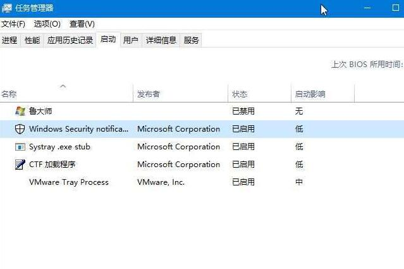This screenshot has height=269, width=404.
Task: Click the Systray .exe stub icon
Action: coord(20,146)
